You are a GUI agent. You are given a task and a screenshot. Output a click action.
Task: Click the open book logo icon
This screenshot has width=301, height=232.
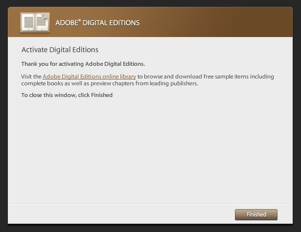pos(35,22)
